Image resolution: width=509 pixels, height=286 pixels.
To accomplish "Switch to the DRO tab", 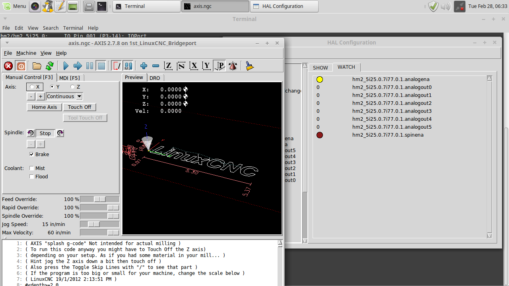I will (155, 78).
